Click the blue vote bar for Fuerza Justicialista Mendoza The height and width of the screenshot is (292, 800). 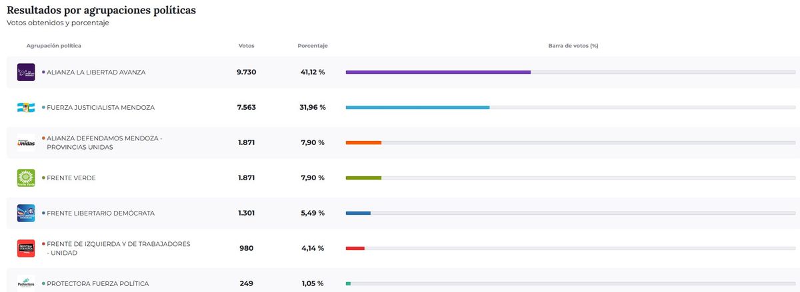click(417, 107)
